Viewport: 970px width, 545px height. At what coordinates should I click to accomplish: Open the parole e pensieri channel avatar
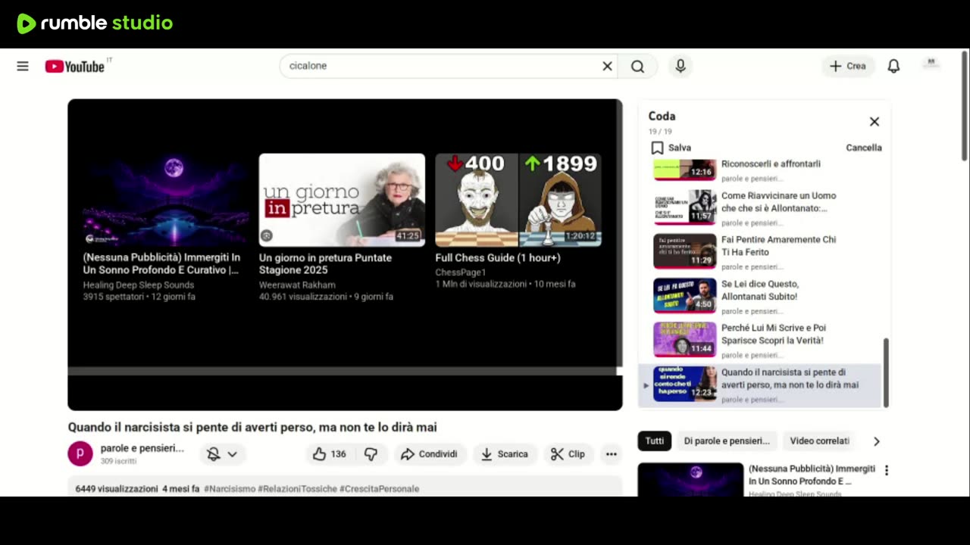[x=80, y=454]
